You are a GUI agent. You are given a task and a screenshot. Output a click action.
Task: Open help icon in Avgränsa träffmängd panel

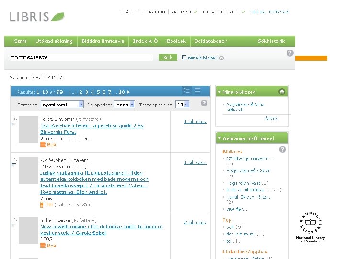[x=282, y=149]
